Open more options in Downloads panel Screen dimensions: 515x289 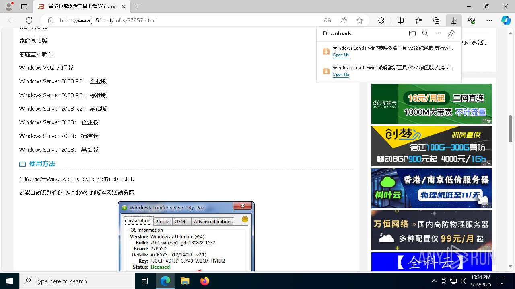(x=438, y=33)
